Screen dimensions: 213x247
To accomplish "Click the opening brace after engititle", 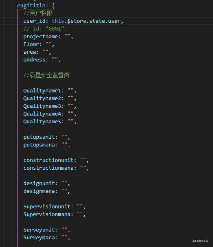I will [x=53, y=6].
